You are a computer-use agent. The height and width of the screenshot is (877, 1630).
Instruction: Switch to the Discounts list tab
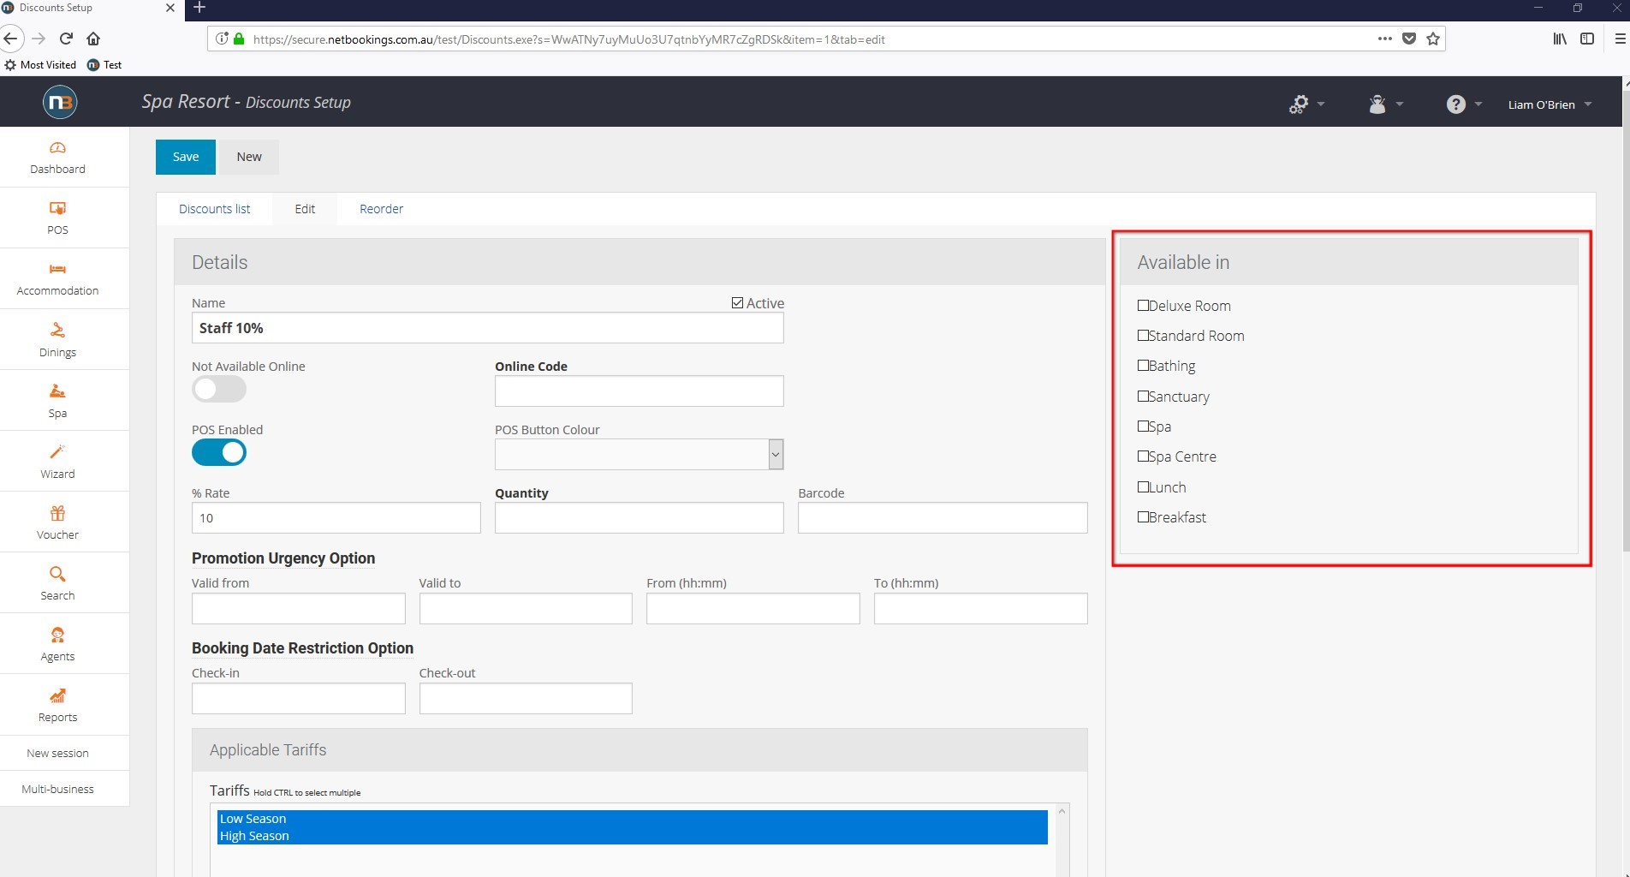tap(214, 209)
